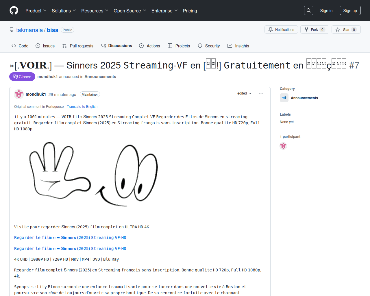Click the Public visibility label
Image resolution: width=370 pixels, height=296 pixels.
pyautogui.click(x=67, y=30)
